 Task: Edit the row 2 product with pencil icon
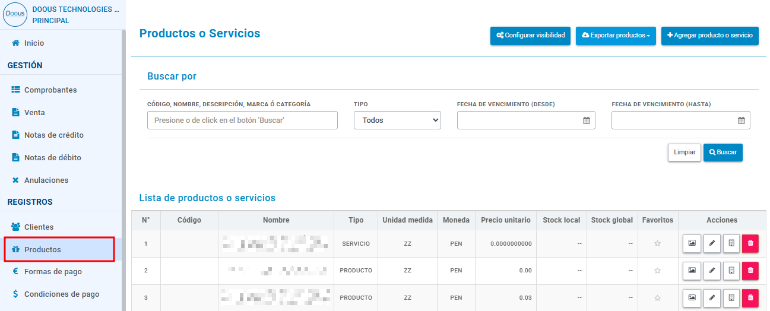pyautogui.click(x=712, y=271)
